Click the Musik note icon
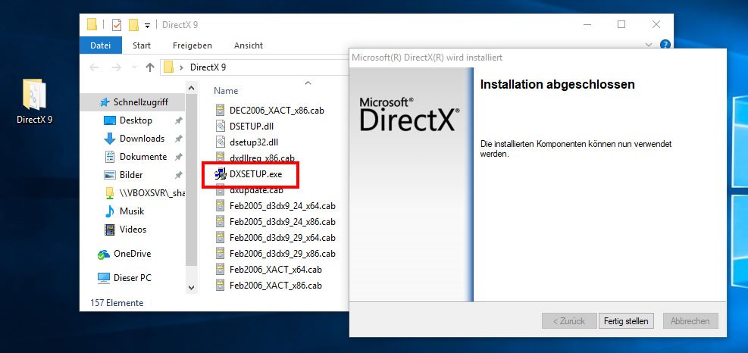Image resolution: width=748 pixels, height=353 pixels. click(x=110, y=211)
